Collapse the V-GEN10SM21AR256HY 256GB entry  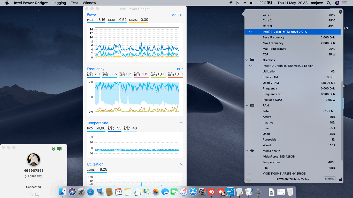(x=250, y=174)
